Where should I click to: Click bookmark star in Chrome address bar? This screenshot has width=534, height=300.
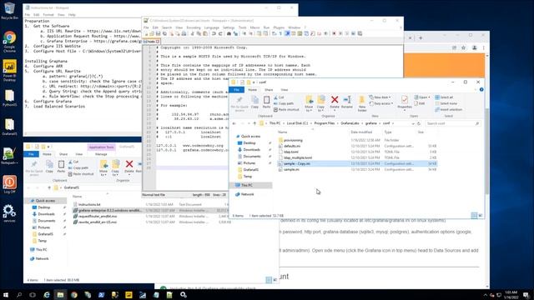coord(464,48)
